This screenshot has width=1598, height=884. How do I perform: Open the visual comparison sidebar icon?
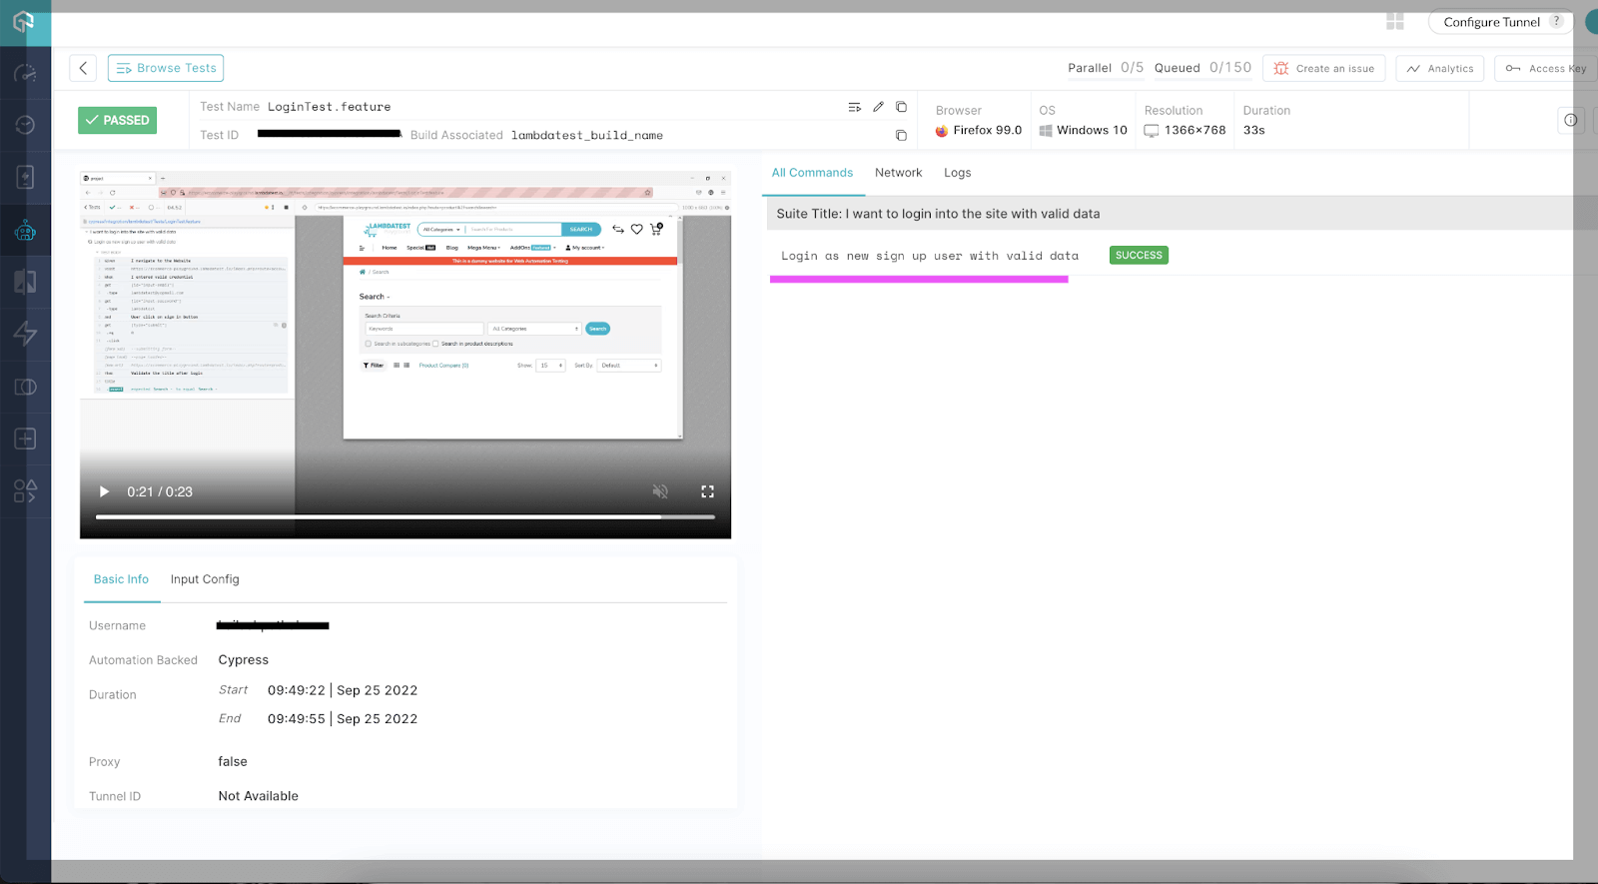[25, 282]
